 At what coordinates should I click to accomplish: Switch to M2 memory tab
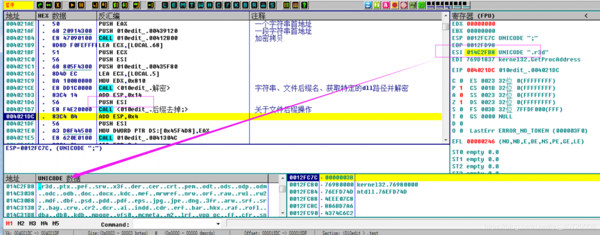pyautogui.click(x=21, y=223)
